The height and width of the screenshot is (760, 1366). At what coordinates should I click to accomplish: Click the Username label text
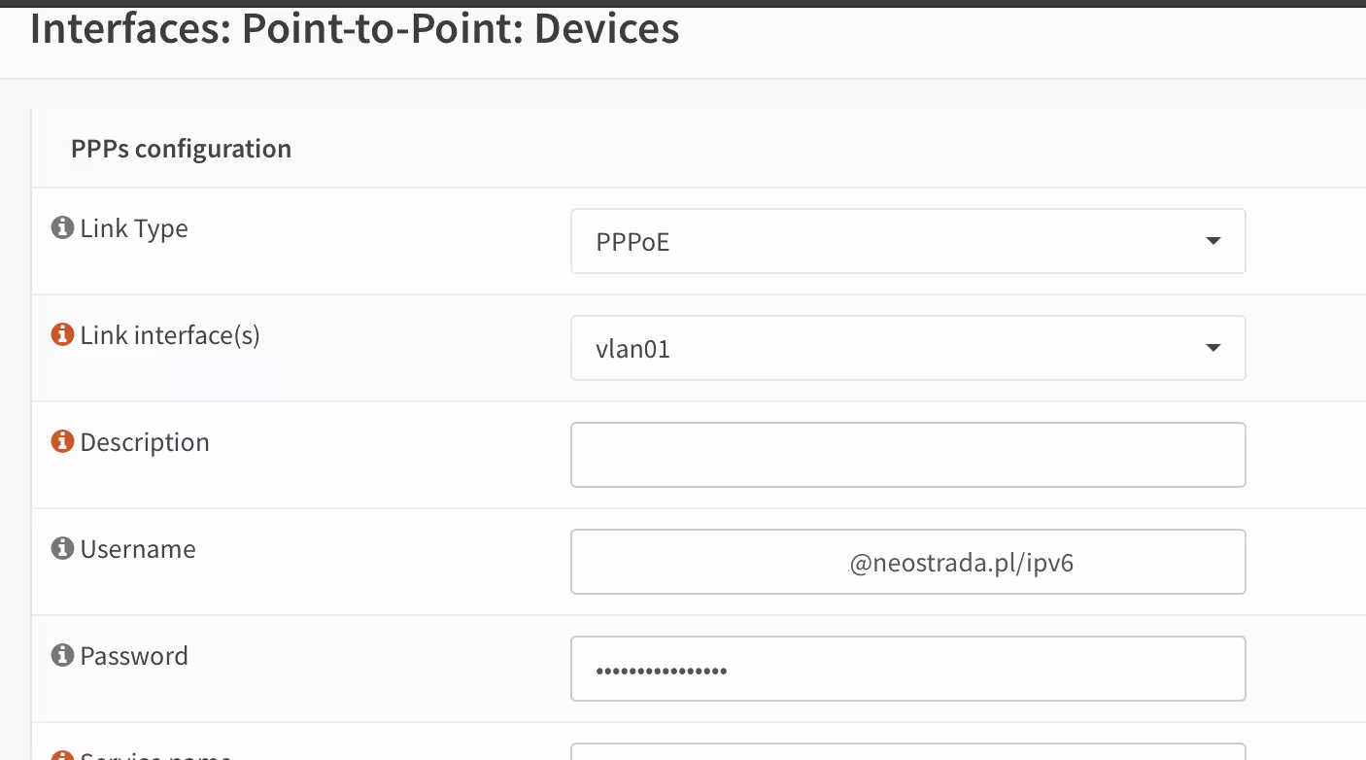[138, 549]
